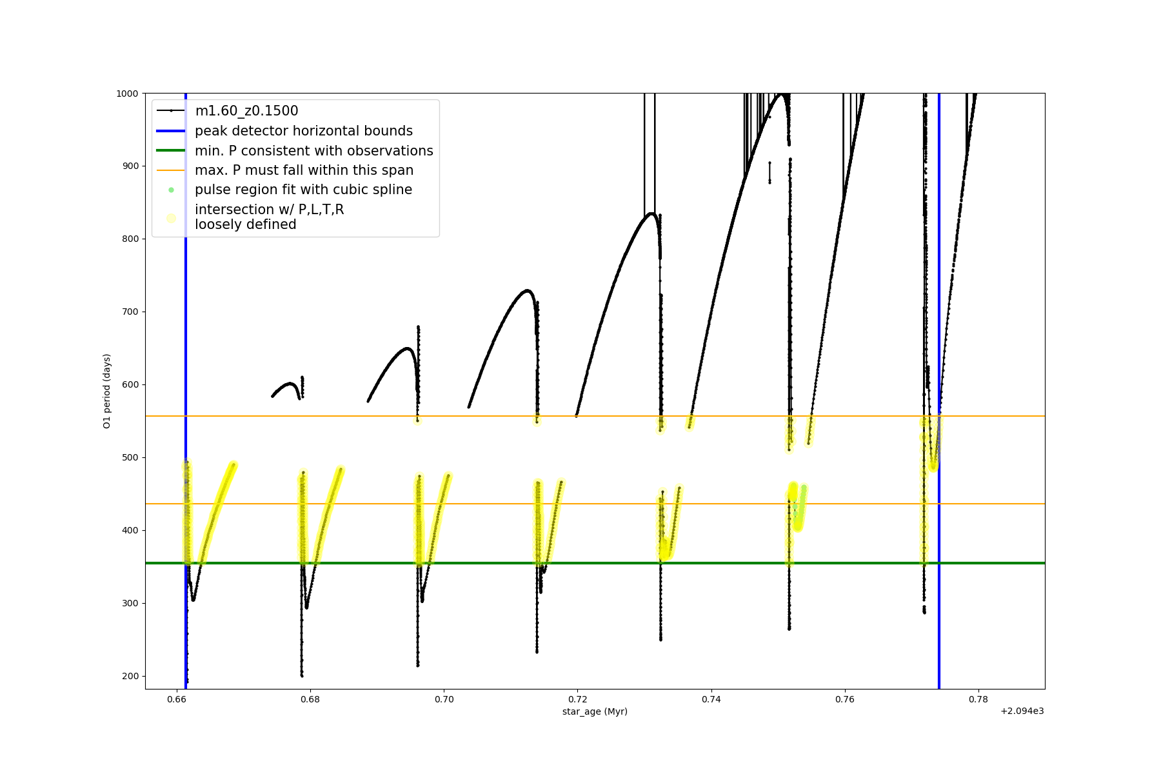Click the O1 period (days) y-axis label

point(107,391)
